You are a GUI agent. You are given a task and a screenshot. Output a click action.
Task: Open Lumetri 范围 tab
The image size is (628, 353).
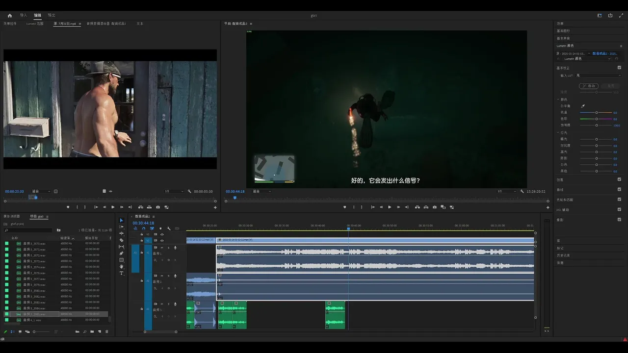[35, 24]
